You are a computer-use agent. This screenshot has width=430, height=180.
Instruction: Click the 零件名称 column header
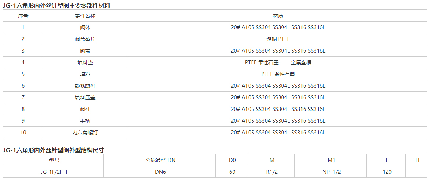click(x=85, y=16)
